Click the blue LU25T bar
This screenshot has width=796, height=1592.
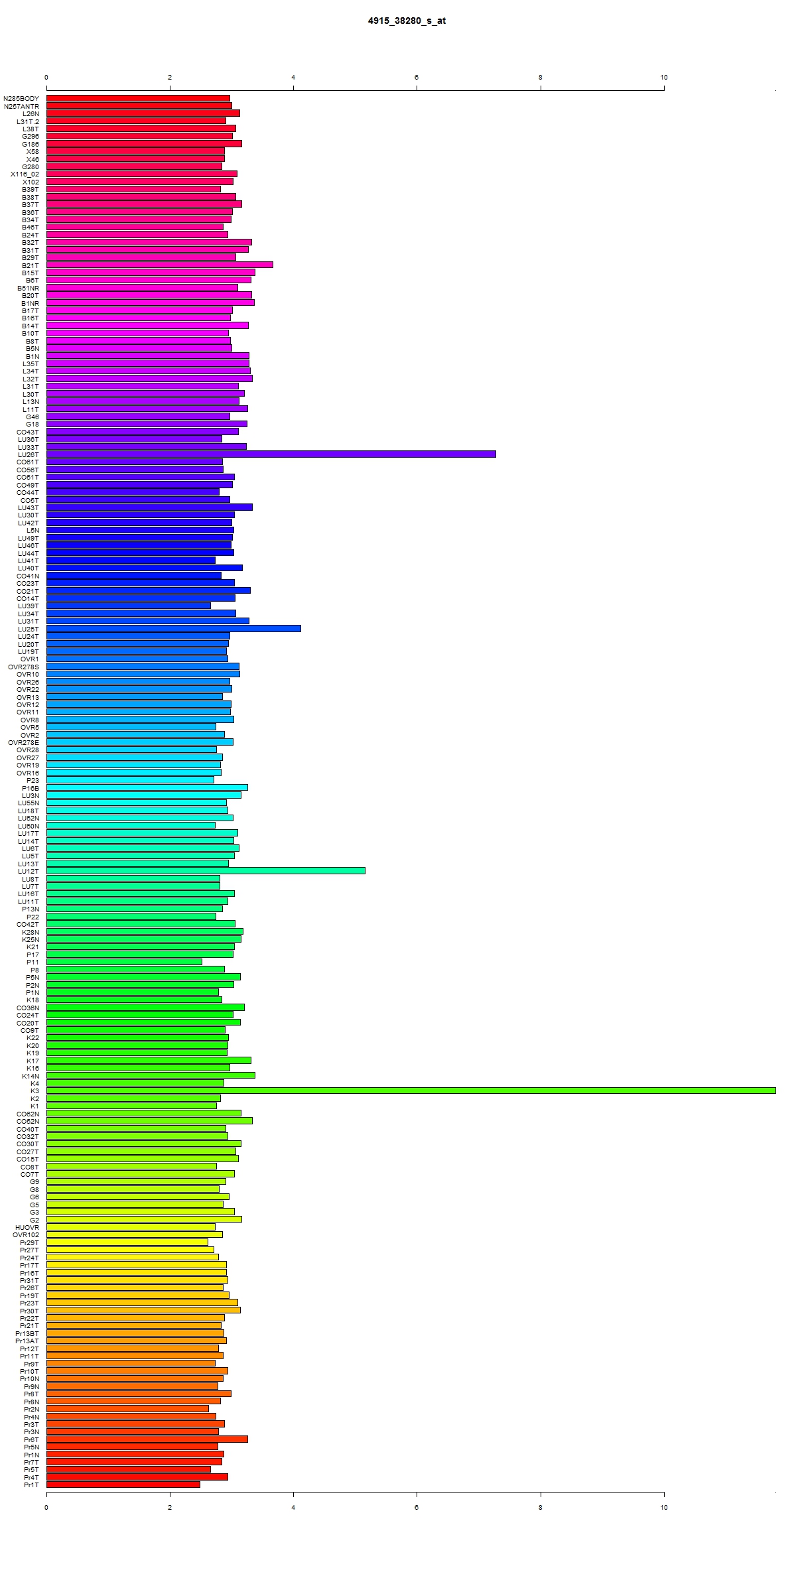tap(173, 628)
